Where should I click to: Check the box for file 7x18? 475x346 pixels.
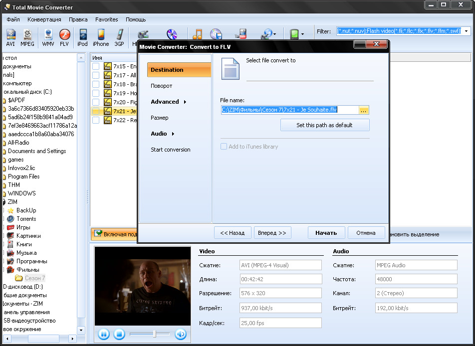[x=96, y=84]
